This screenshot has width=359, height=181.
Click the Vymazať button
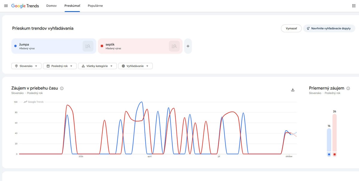(291, 28)
